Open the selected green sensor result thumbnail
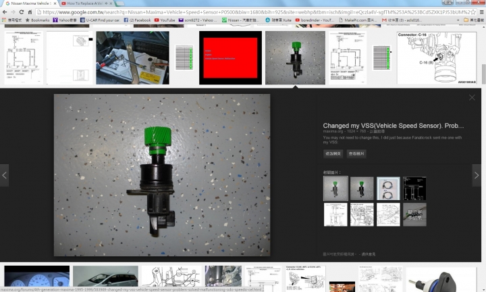Viewport: 486px width, 292px height. point(295,57)
